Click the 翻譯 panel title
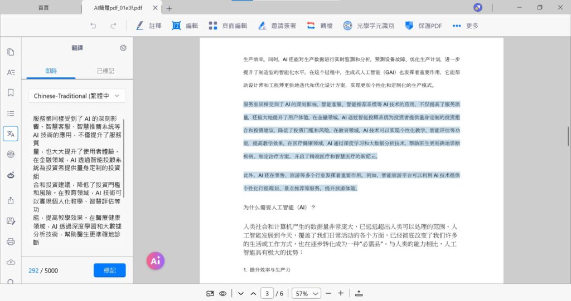This screenshot has height=301, width=571. 77,48
